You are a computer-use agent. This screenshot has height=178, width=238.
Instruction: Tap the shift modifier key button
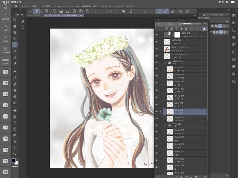pyautogui.click(x=6, y=28)
